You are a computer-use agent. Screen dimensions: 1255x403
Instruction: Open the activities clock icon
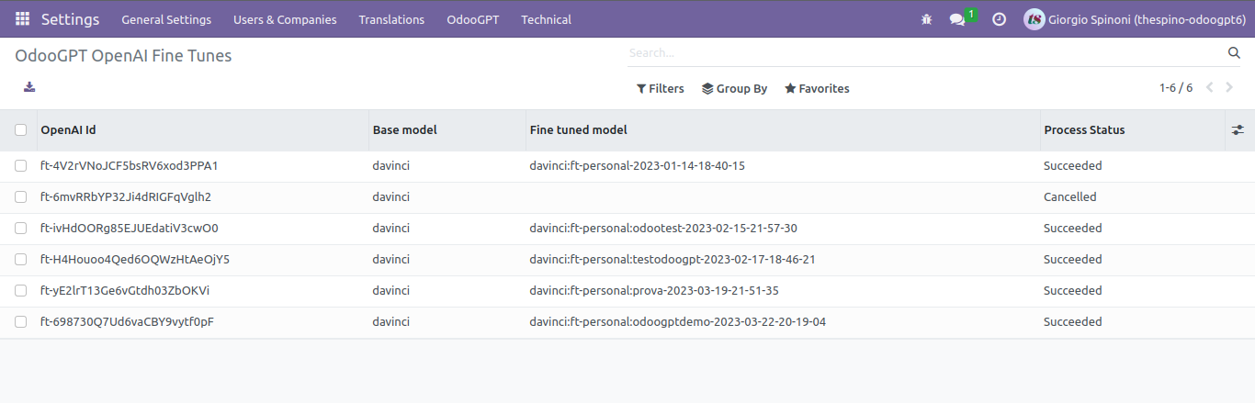999,19
